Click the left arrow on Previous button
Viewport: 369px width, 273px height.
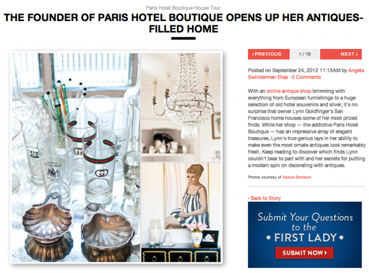(253, 54)
